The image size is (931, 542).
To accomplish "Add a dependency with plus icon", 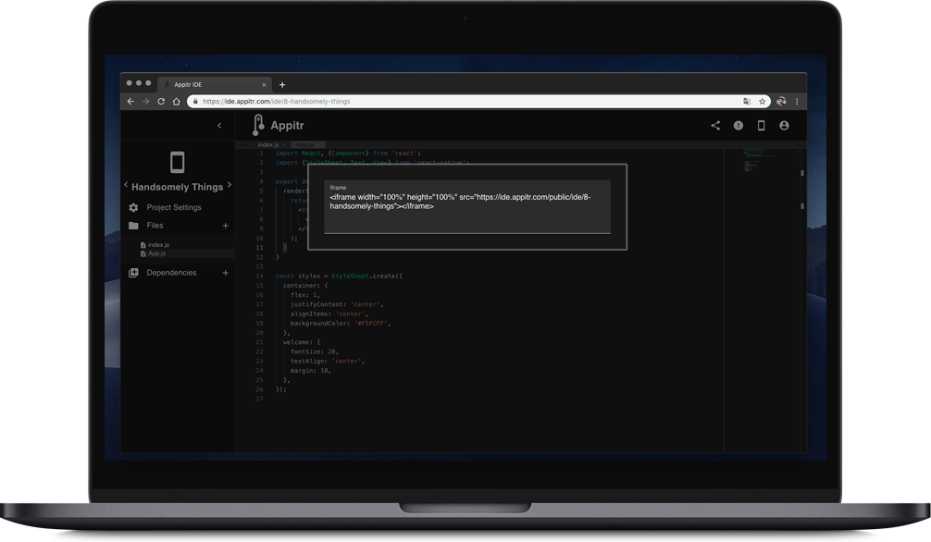I will 226,273.
